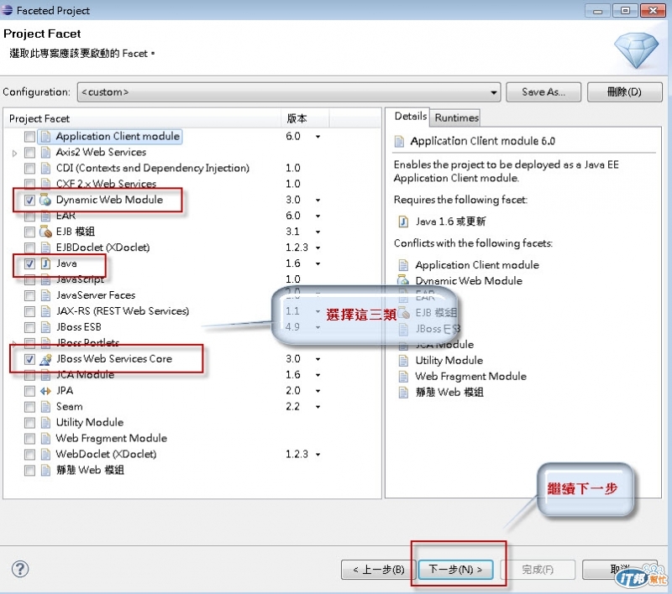Image resolution: width=672 pixels, height=594 pixels.
Task: Check the EJB module checkbox
Action: (29, 232)
